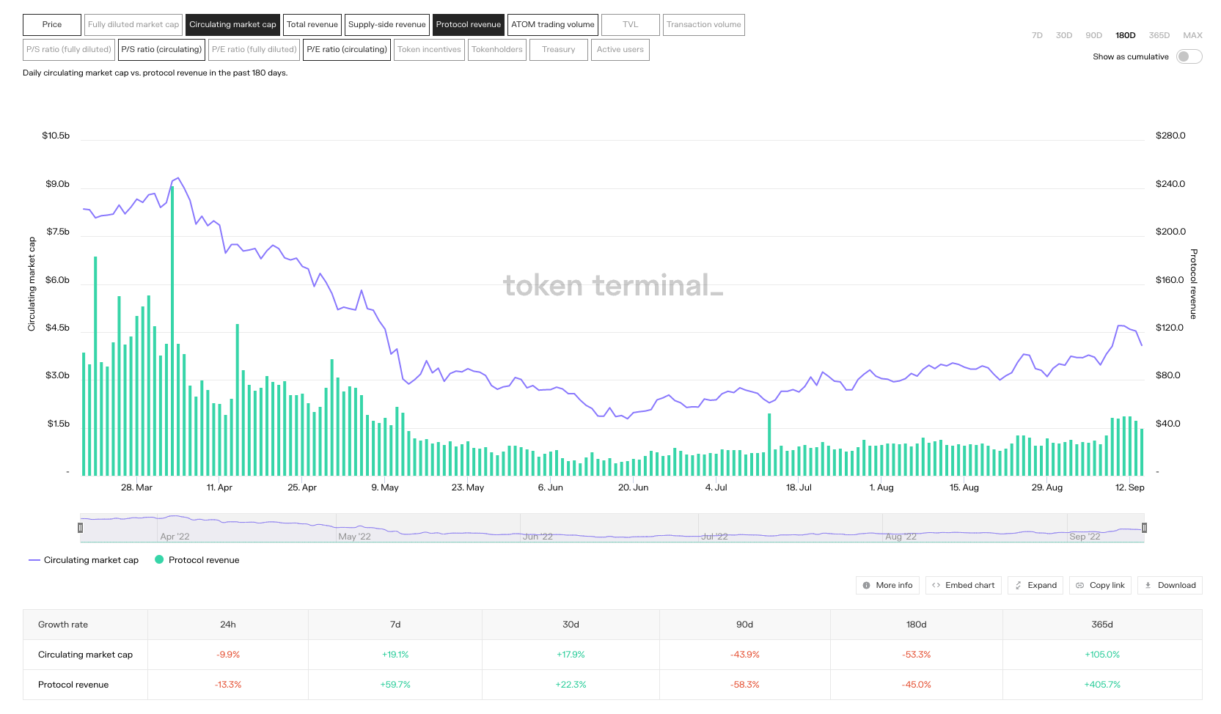Click the Circulating market cap legend line
The image size is (1221, 714).
point(34,560)
